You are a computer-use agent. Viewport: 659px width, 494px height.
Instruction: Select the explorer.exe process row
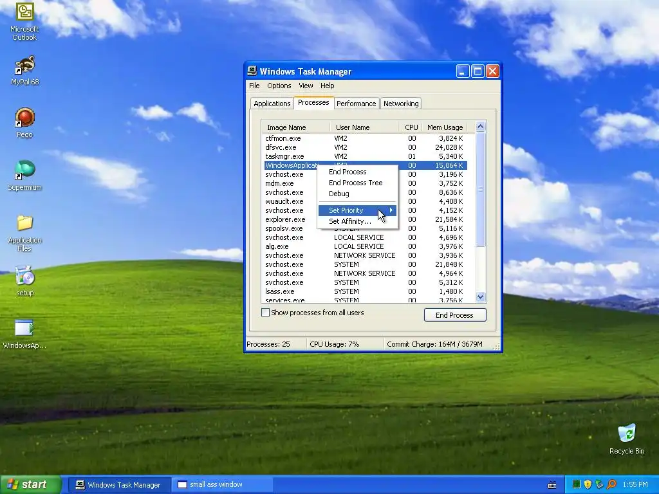pos(366,219)
